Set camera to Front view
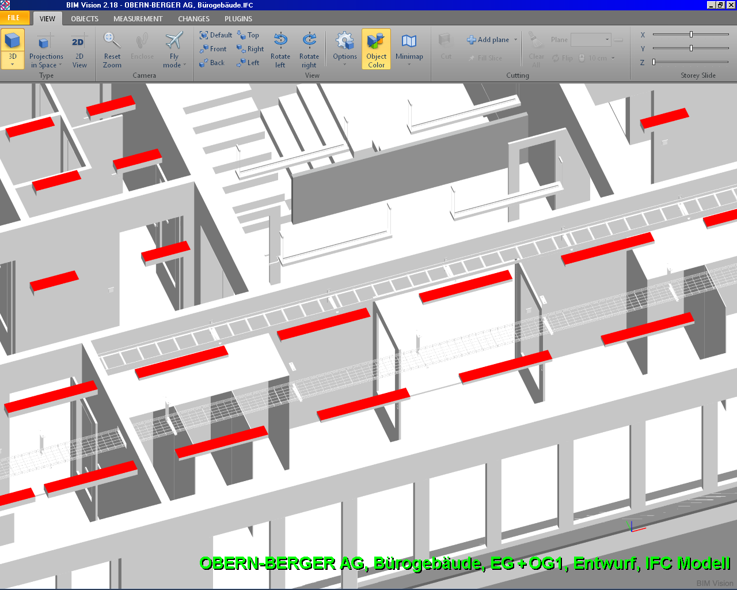The height and width of the screenshot is (590, 737). coord(213,49)
